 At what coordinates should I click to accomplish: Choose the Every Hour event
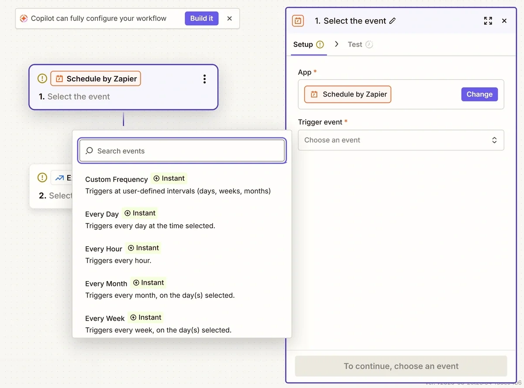click(x=182, y=254)
